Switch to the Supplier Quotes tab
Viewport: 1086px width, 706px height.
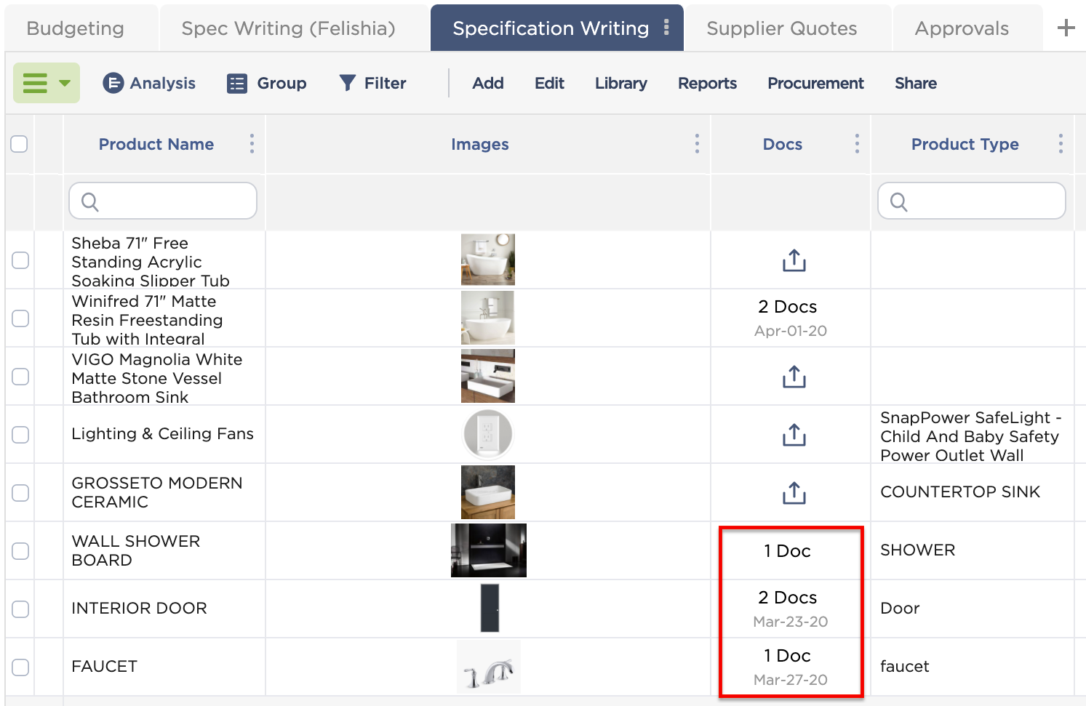pyautogui.click(x=781, y=28)
